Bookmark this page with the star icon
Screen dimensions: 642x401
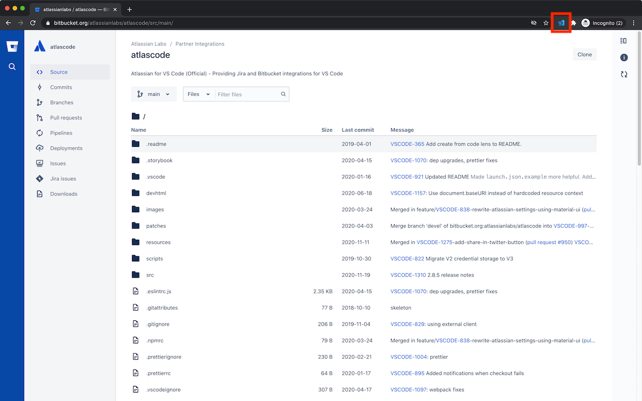point(546,23)
